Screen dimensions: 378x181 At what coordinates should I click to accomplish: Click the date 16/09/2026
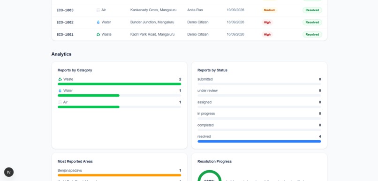tap(235, 34)
